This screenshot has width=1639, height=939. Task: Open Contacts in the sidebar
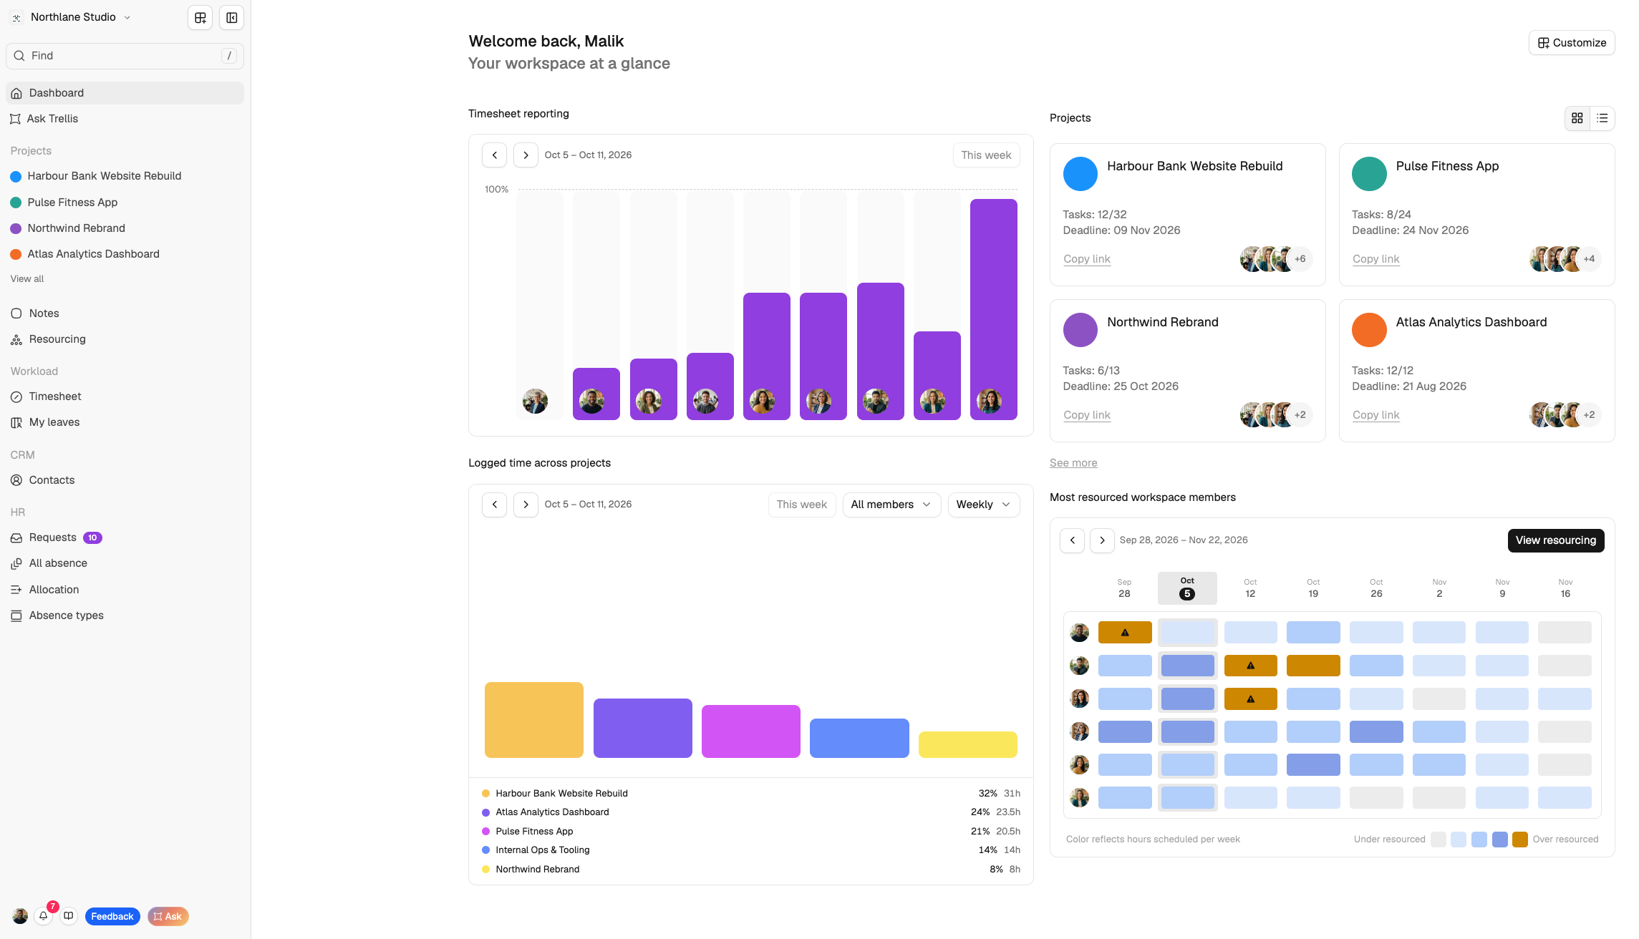point(125,480)
